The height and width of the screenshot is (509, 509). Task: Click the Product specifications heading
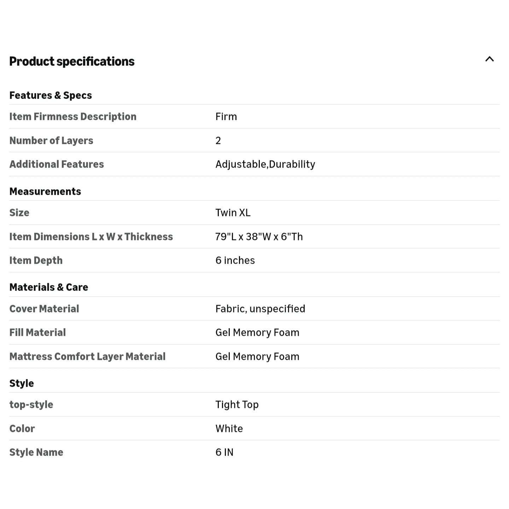click(72, 62)
